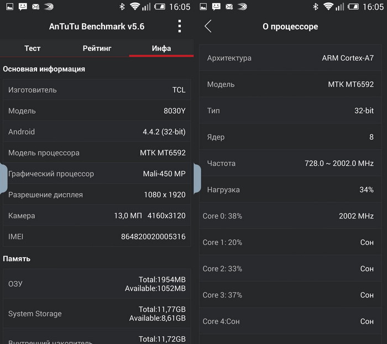Tap the battery icon in left status bar

coord(160,7)
